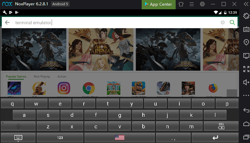Toggle fullscreen arrows icon in sidebar
The image size is (250, 143).
[246, 69]
